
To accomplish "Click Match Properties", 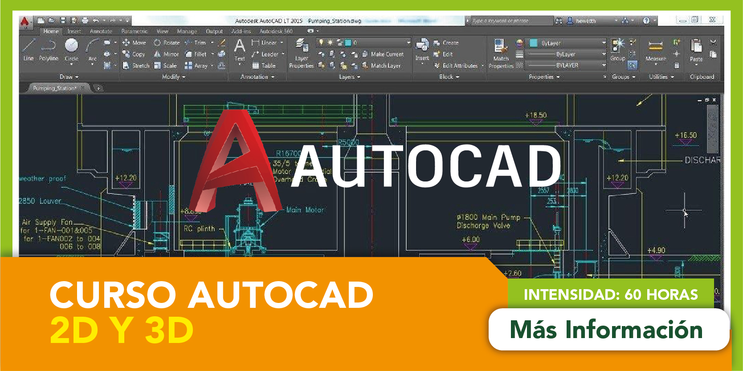I will [x=501, y=53].
